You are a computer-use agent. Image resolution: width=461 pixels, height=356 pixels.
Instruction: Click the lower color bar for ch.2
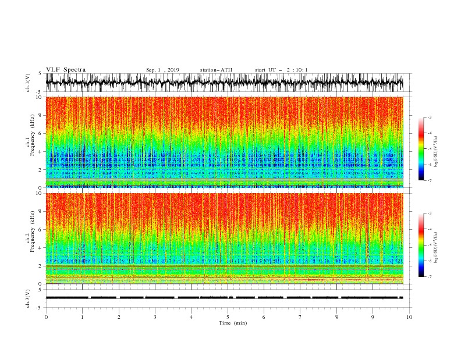click(421, 245)
